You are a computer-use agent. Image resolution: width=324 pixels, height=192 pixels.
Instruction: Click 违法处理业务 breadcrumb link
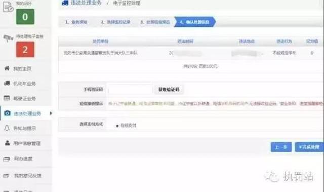coord(86,3)
